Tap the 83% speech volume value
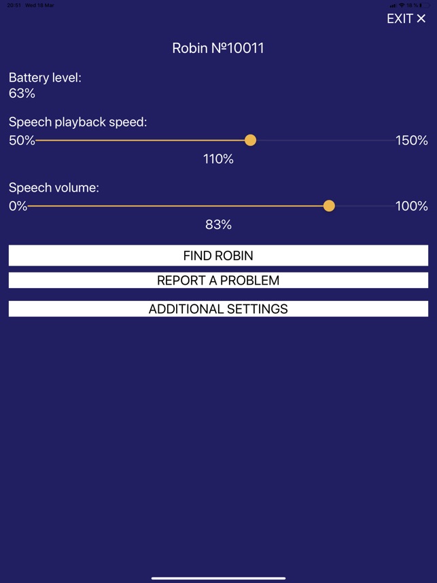 click(218, 224)
